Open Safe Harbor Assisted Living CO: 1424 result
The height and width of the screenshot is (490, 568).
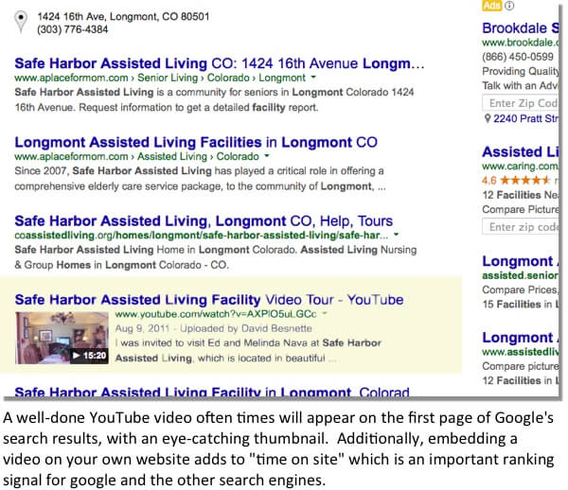pyautogui.click(x=220, y=63)
